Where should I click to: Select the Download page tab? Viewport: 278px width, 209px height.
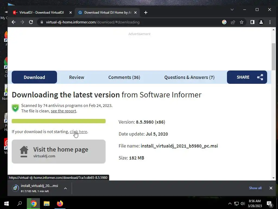coord(34,77)
